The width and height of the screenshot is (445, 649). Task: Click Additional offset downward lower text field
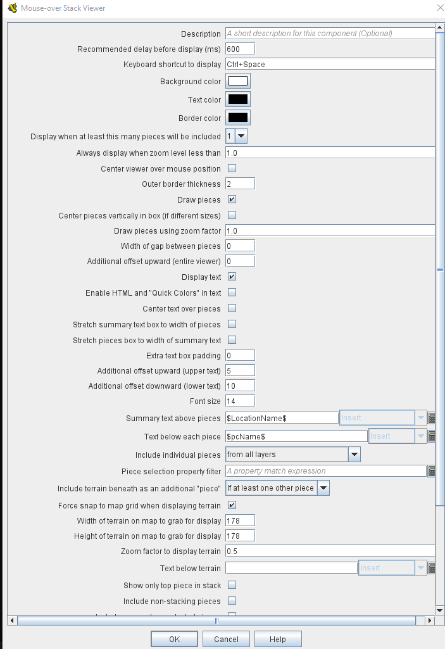[240, 386]
